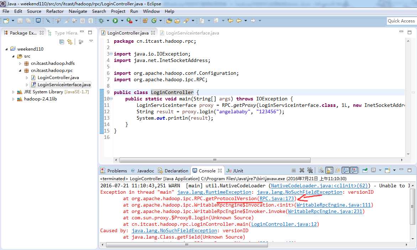Click the Save All toolbar icon
Image resolution: width=417 pixels, height=250 pixels.
(28, 21)
